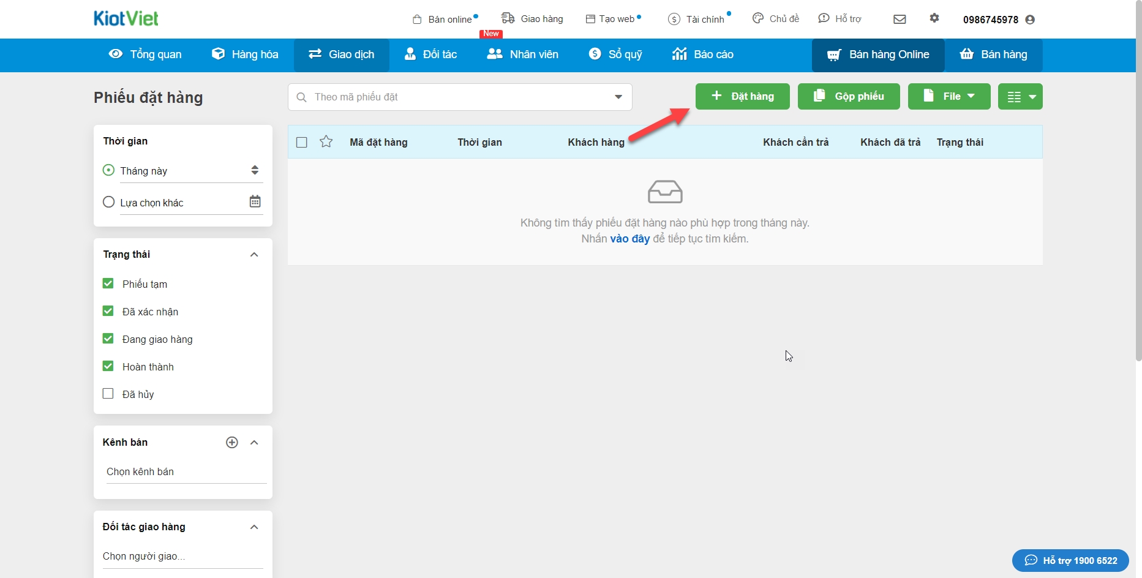Open the Giao hàng delivery truck shortcut
The height and width of the screenshot is (578, 1142).
tap(532, 19)
